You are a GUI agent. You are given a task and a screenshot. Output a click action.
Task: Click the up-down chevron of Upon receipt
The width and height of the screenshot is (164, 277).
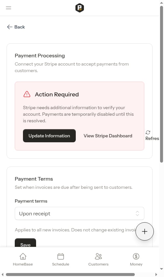[x=137, y=213]
